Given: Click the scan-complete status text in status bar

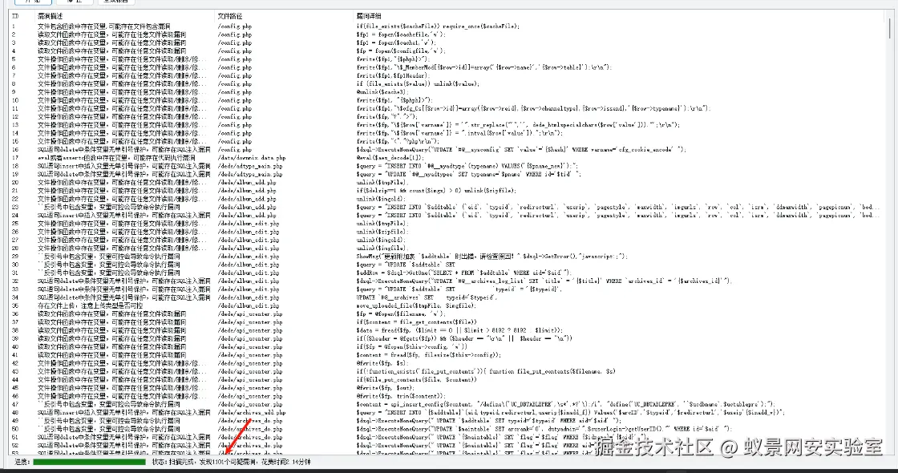Looking at the screenshot, I should (x=232, y=462).
